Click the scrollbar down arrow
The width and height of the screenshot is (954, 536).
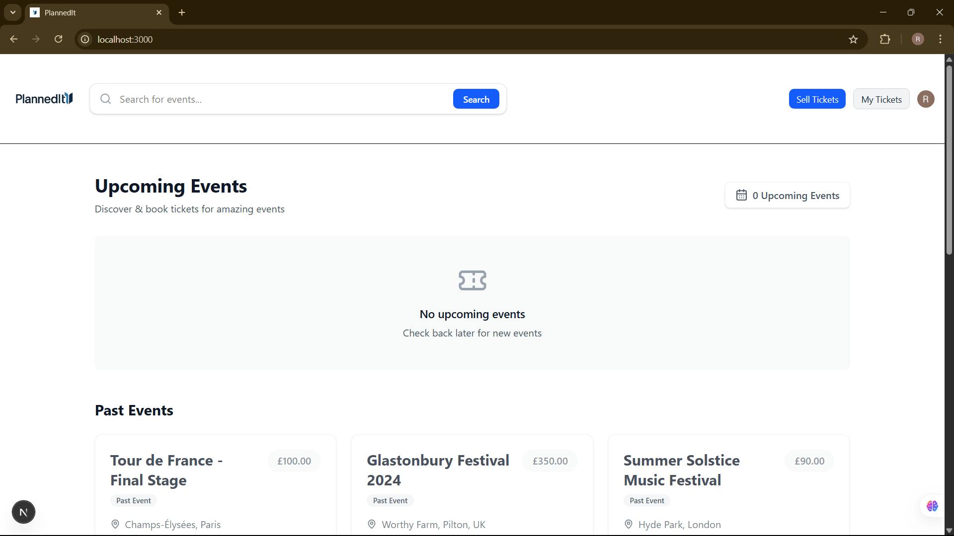coord(949,530)
